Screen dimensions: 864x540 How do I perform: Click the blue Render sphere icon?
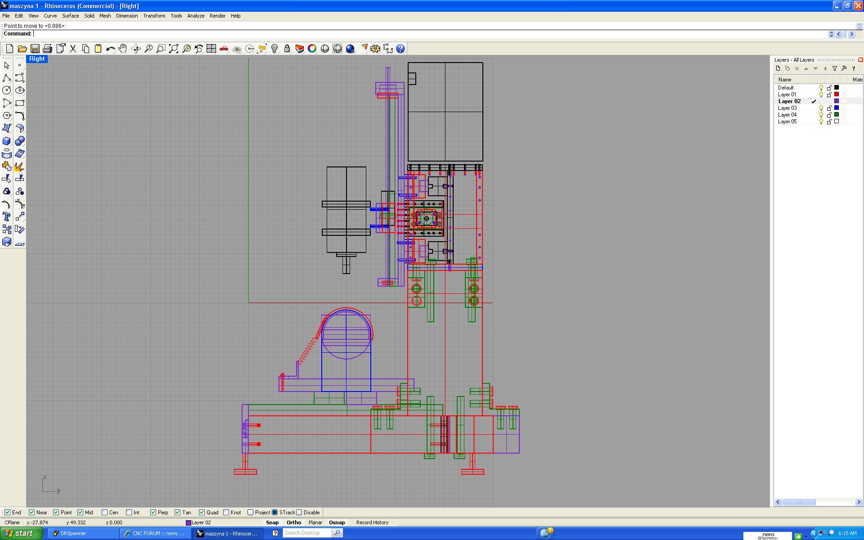[350, 49]
